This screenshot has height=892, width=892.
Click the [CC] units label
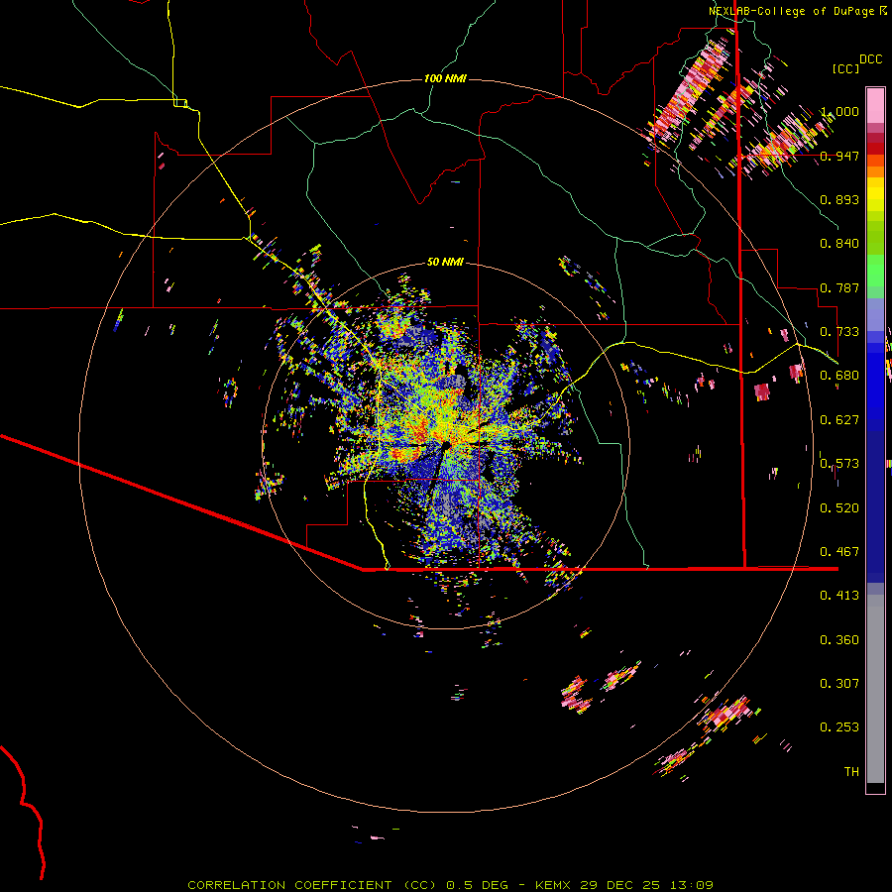tap(846, 68)
